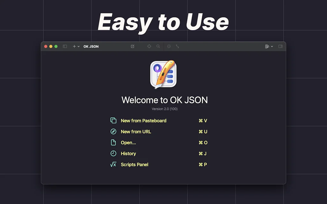
Task: Open History from the welcome list
Action: coord(128,153)
